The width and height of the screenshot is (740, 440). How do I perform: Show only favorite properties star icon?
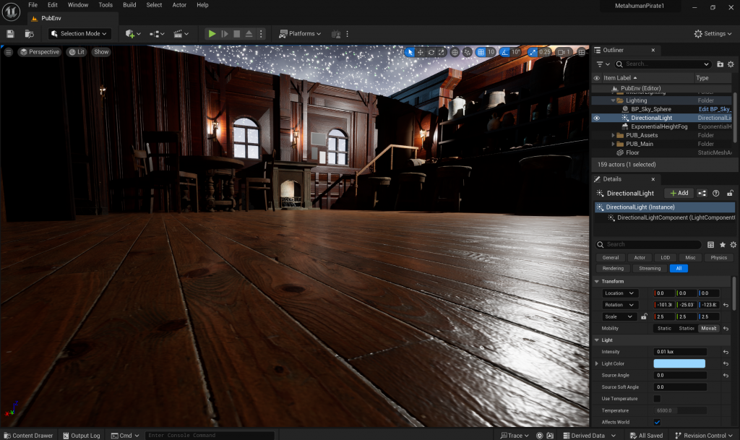pos(722,244)
